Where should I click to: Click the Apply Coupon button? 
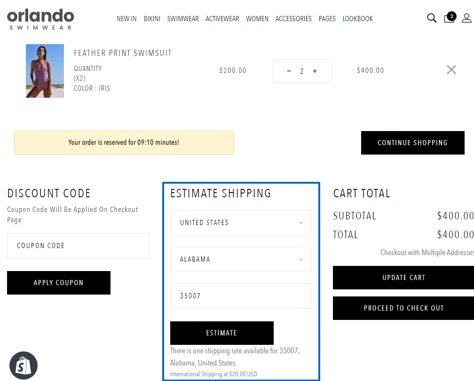[x=59, y=283]
